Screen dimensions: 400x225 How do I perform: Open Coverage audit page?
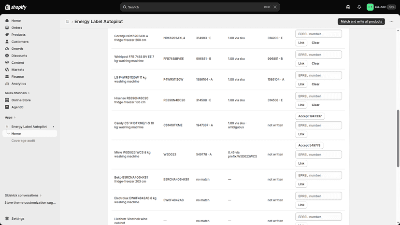tap(23, 141)
